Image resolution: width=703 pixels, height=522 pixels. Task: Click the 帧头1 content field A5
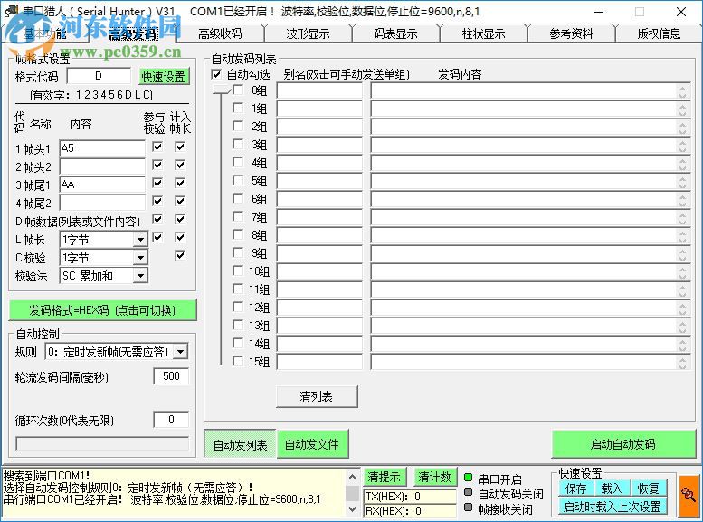coord(102,148)
